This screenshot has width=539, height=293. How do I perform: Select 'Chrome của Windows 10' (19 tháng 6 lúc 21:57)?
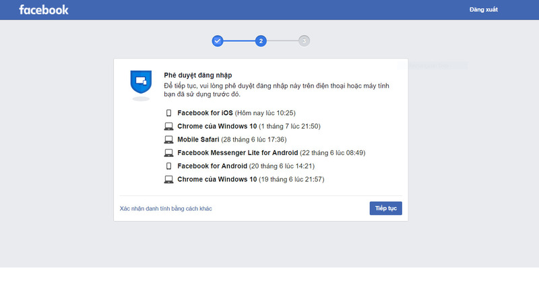(x=251, y=179)
